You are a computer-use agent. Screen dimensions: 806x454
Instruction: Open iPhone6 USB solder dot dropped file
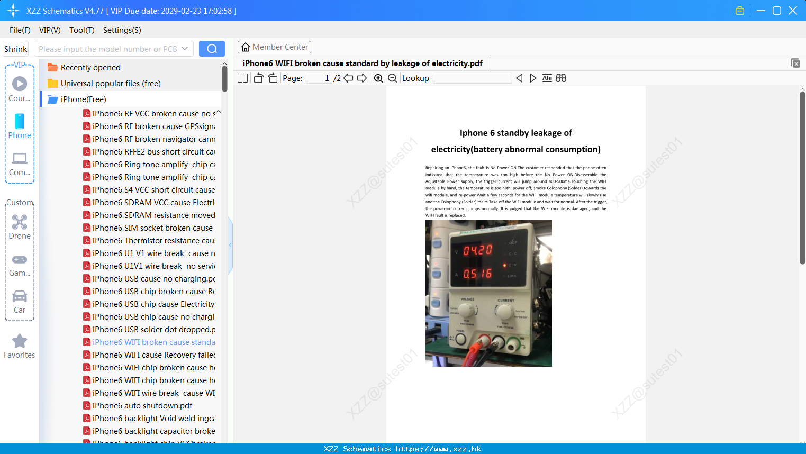pos(149,330)
